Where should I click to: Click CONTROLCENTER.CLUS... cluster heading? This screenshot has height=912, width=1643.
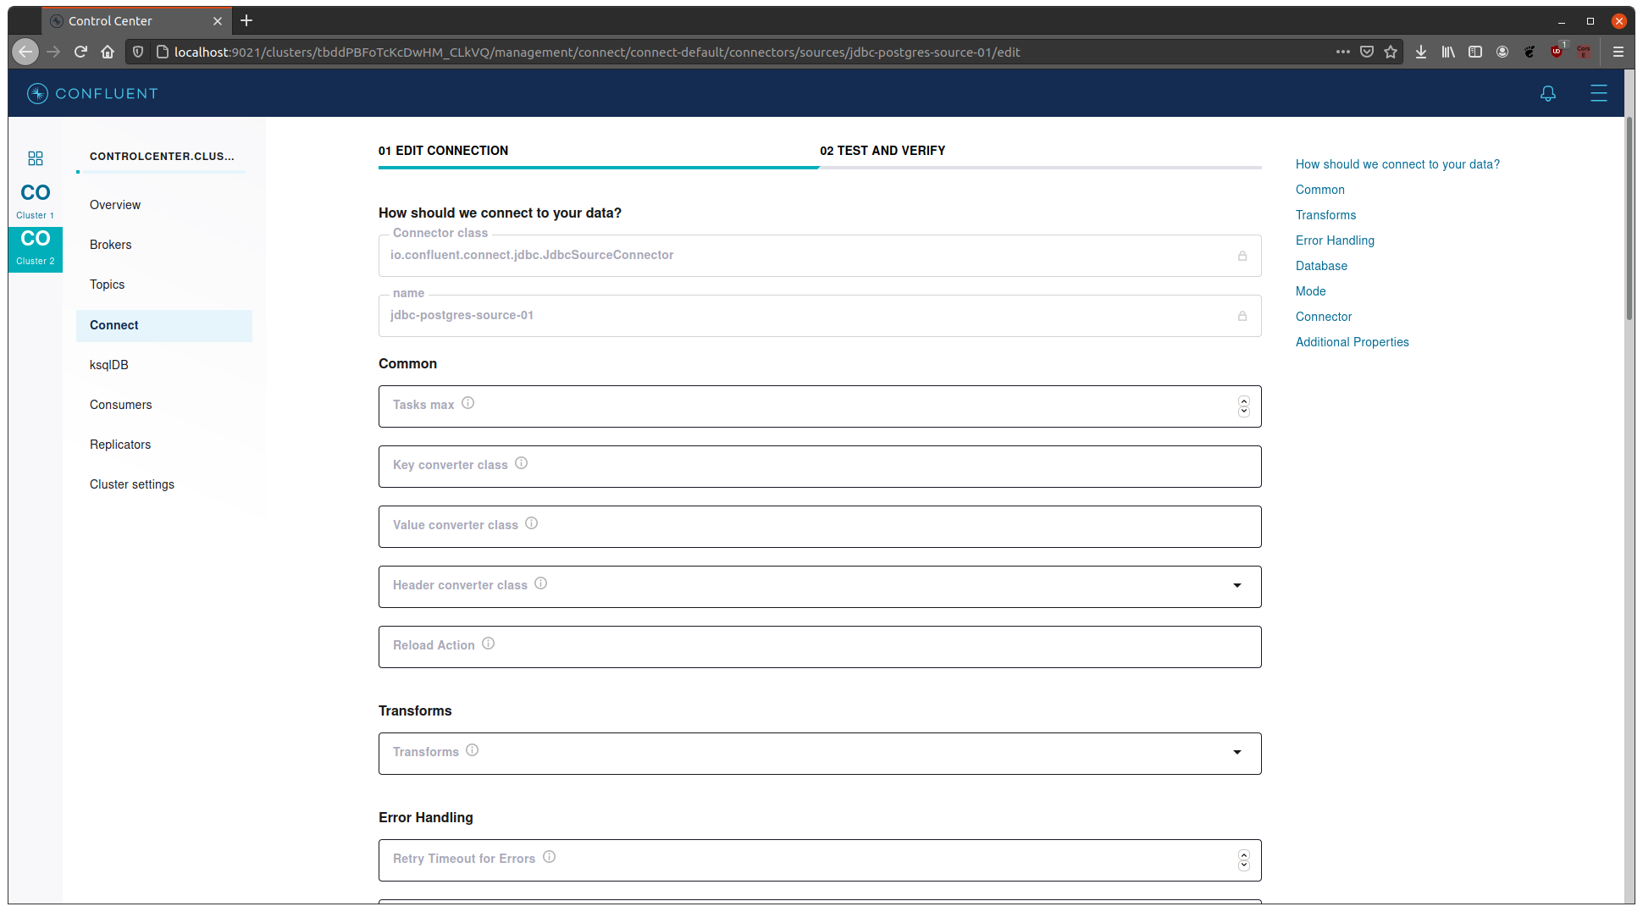tap(162, 156)
